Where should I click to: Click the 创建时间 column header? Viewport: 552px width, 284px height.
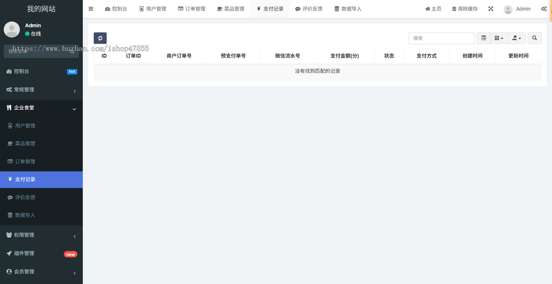tap(472, 56)
